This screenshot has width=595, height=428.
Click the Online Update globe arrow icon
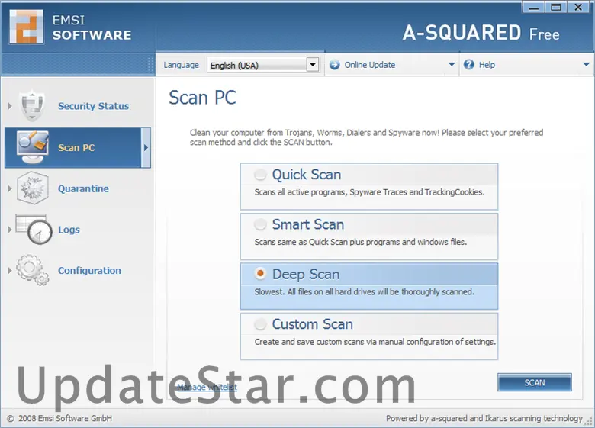(x=334, y=65)
